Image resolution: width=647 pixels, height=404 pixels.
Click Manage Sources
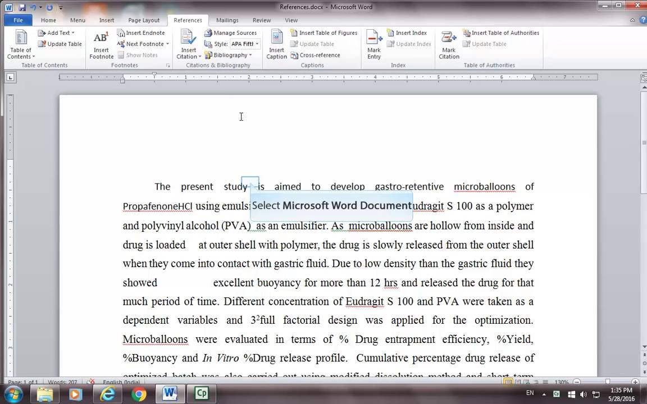230,33
